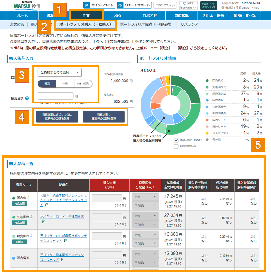
Task: Toggle the 未成立取引を含む checkbox
Action: coord(176,140)
